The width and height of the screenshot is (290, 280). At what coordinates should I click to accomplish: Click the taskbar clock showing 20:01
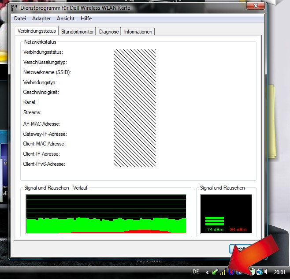pos(279,272)
